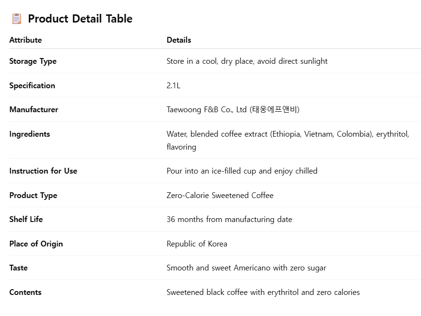Select the Storage Type row label

tap(33, 61)
